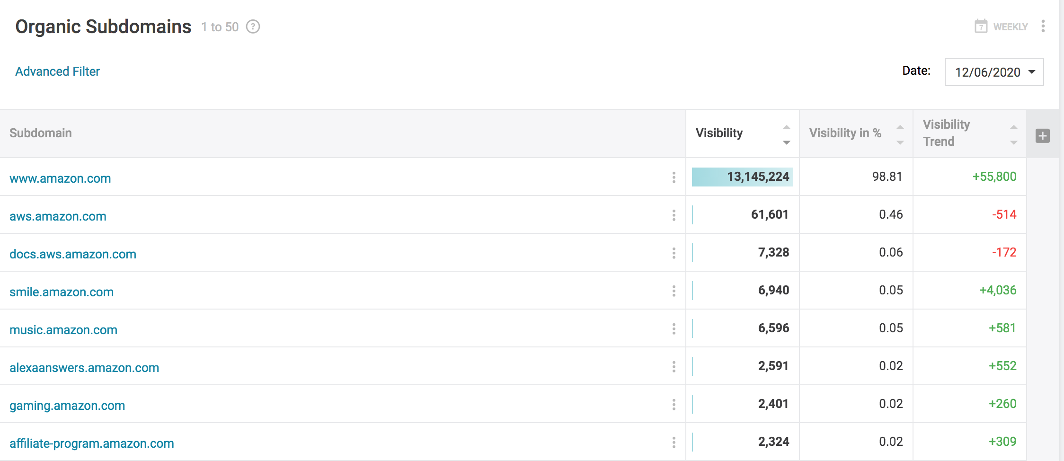
Task: Sort by Visibility Trend column
Action: (x=969, y=133)
